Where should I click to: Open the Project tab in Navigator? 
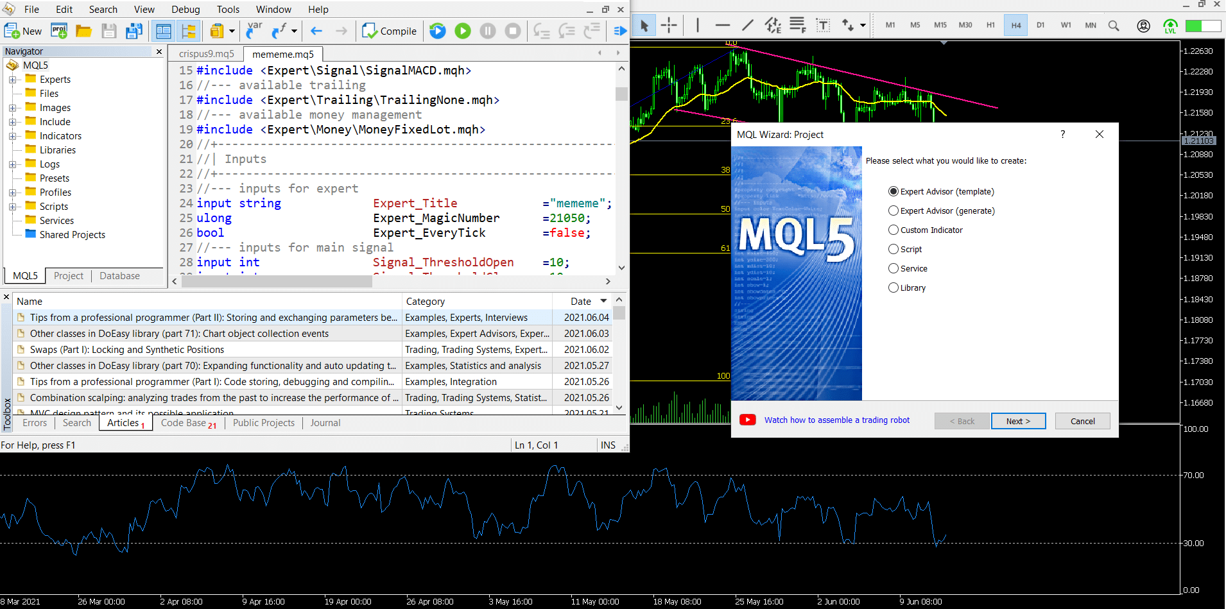69,276
